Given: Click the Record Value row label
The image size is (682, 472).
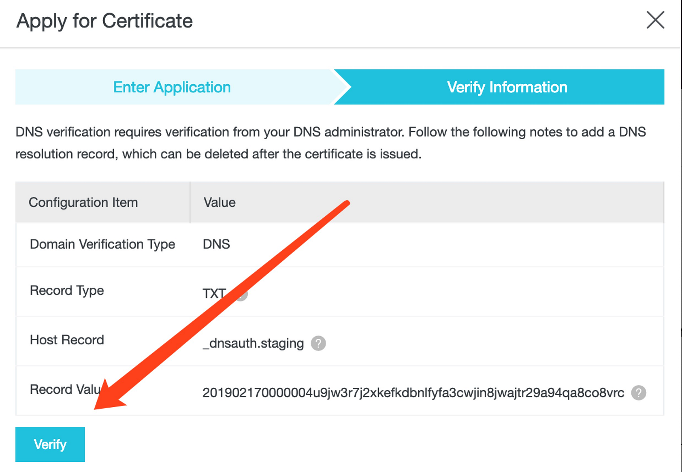Looking at the screenshot, I should pos(64,389).
